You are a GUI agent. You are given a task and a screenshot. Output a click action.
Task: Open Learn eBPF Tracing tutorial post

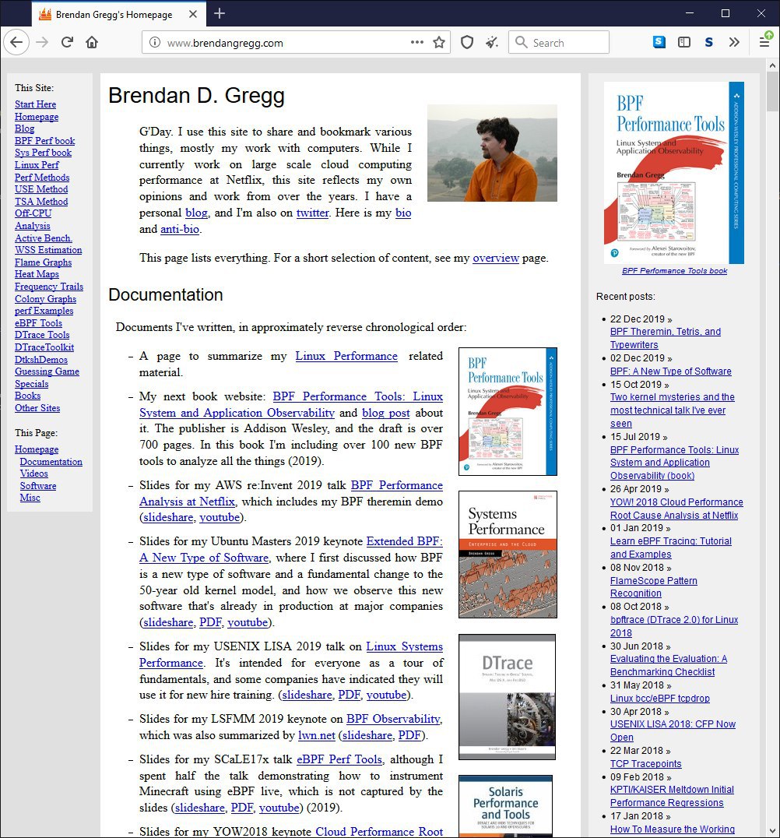pos(670,548)
